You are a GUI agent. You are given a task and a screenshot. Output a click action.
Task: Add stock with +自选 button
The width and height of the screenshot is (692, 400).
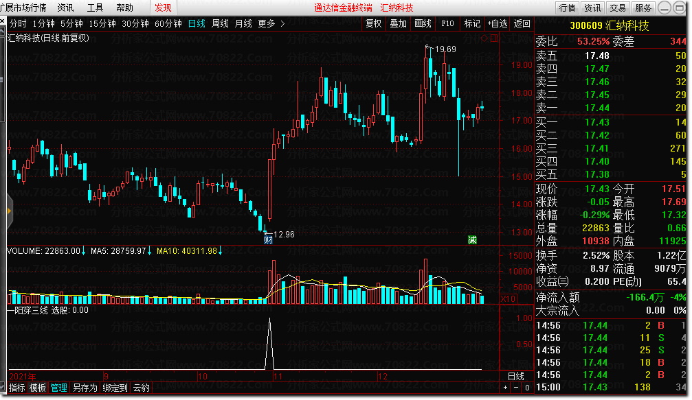coord(498,24)
